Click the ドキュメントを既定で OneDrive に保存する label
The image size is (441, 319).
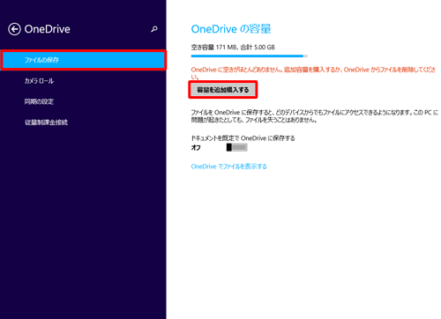(243, 138)
